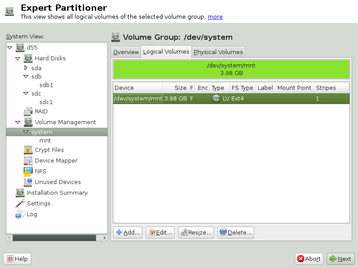View Installation Summary via its icon
Screen dimensions: 358x268
point(20,193)
